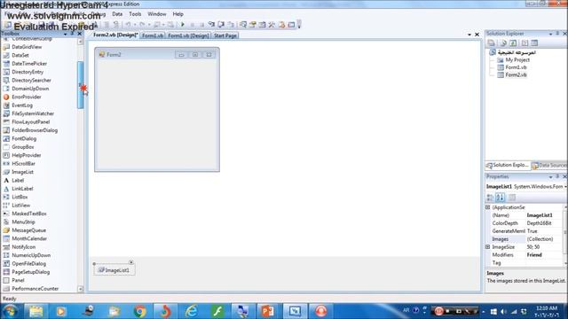
Task: Select the Panel control
Action: (18, 280)
